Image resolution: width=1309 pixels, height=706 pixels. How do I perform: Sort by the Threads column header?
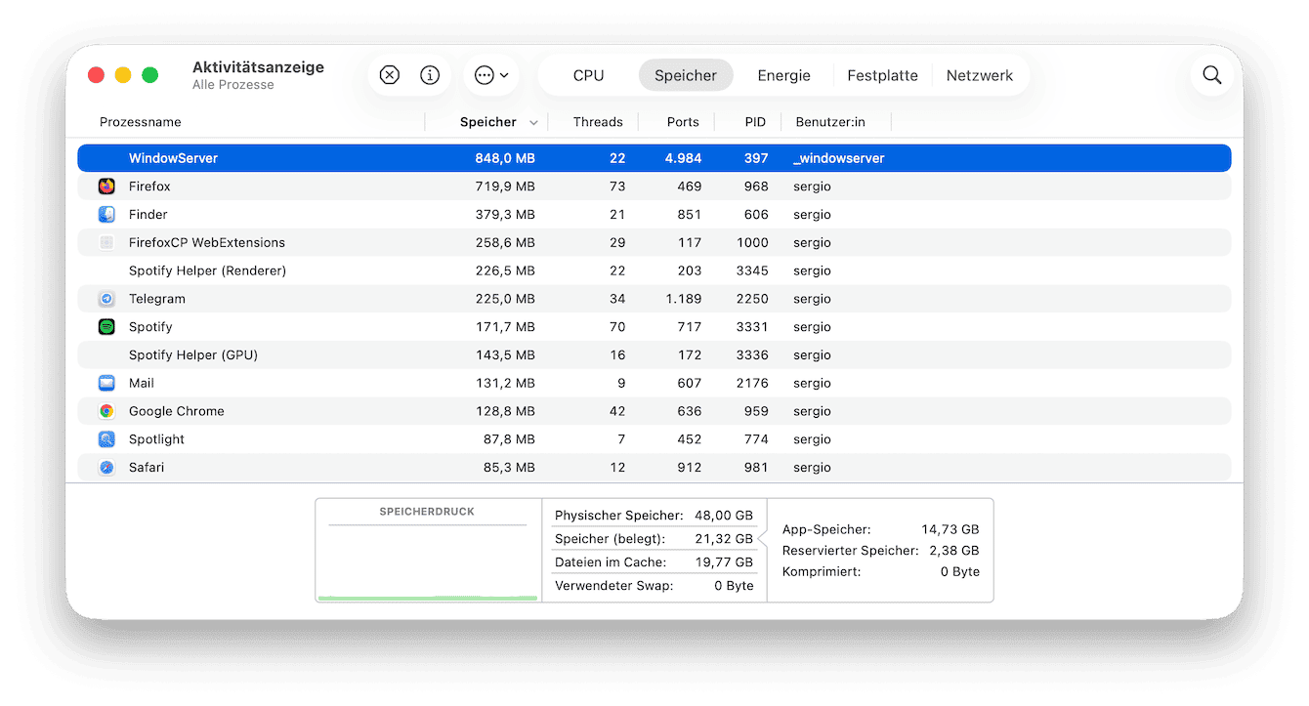(x=597, y=122)
